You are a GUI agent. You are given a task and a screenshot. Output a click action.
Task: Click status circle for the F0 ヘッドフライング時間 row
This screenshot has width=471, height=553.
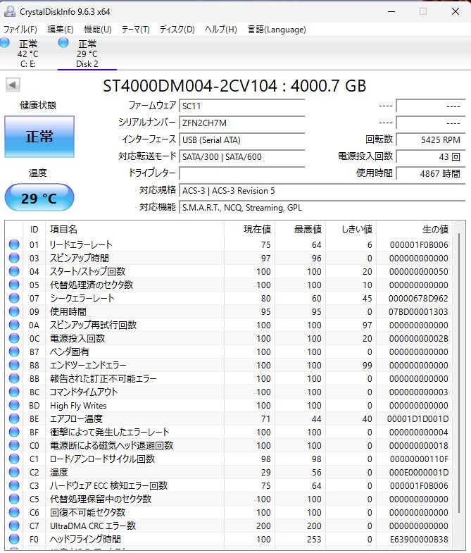14,539
